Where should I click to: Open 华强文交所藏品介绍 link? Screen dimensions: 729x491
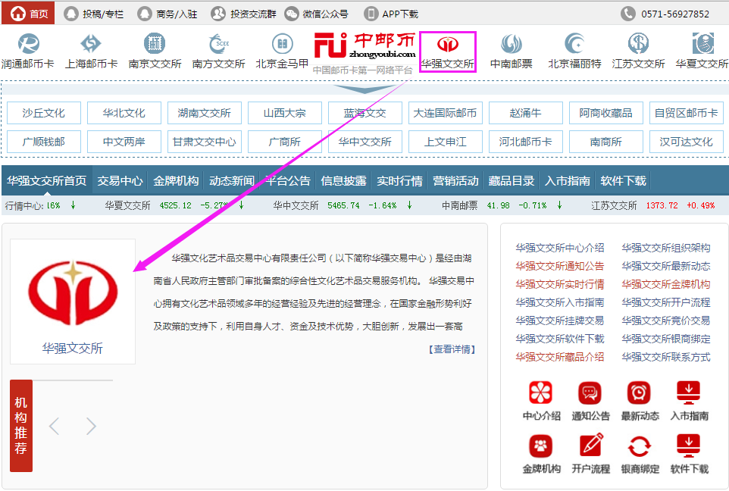[560, 357]
